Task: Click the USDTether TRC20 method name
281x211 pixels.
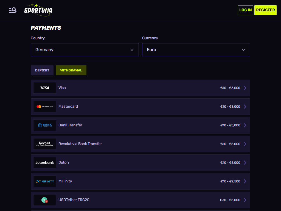Action: coord(74,200)
